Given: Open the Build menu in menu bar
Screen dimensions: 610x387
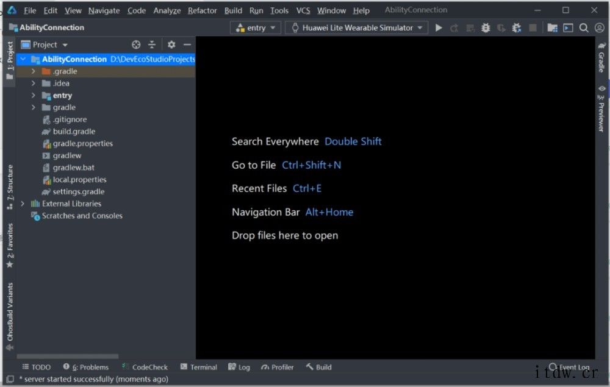Looking at the screenshot, I should coord(233,10).
